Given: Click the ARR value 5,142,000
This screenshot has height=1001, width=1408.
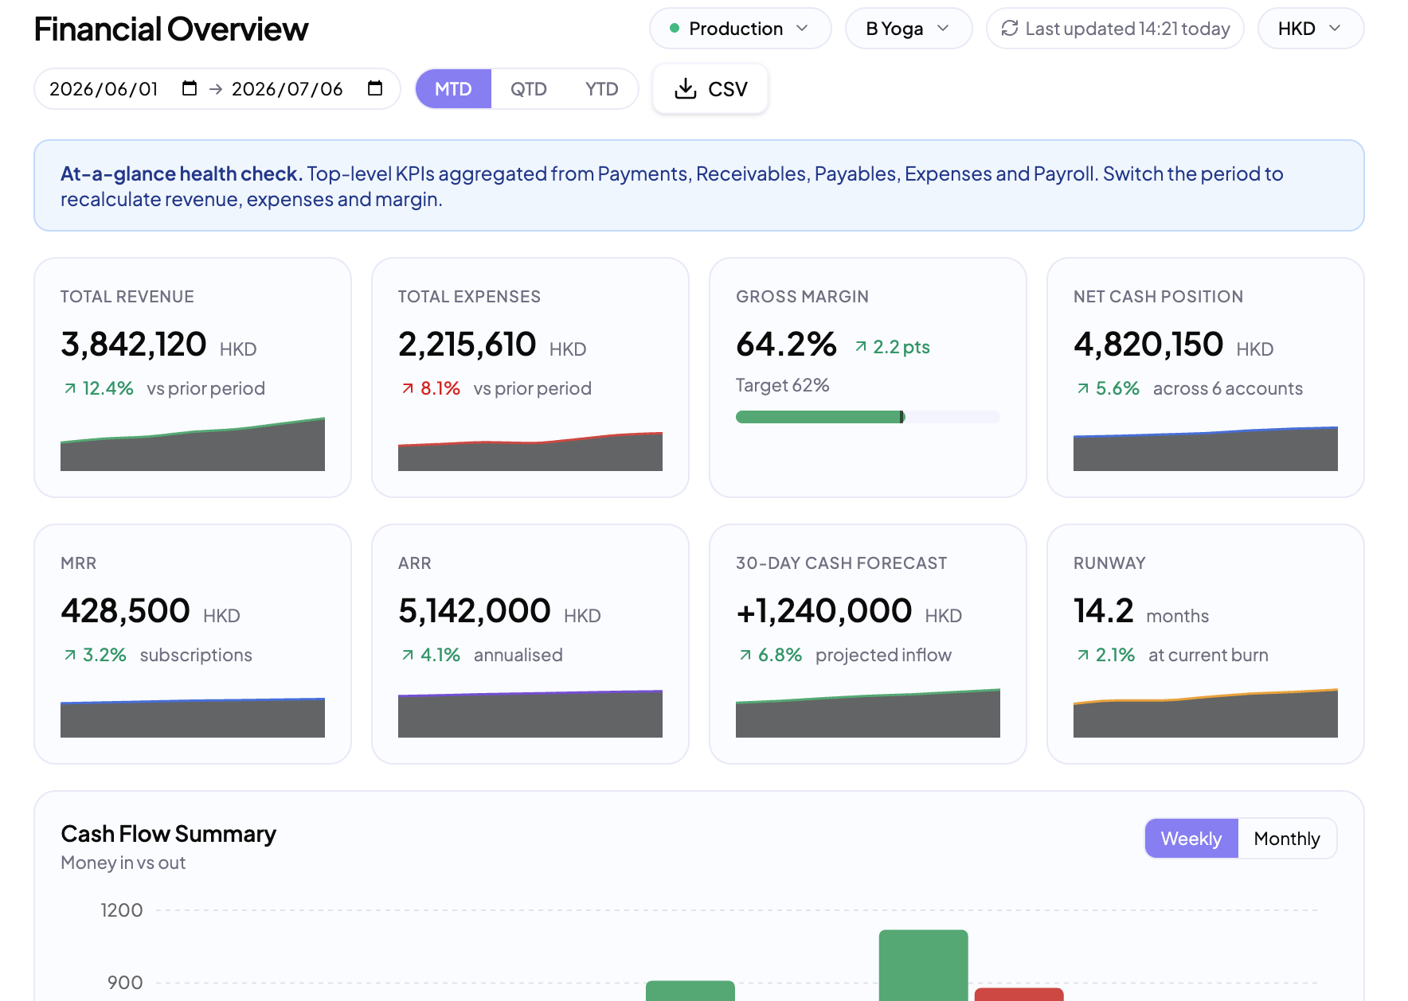Looking at the screenshot, I should pos(475,611).
